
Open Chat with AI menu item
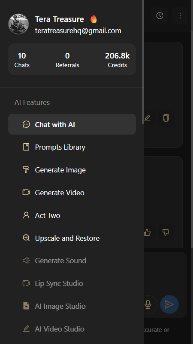(72, 124)
